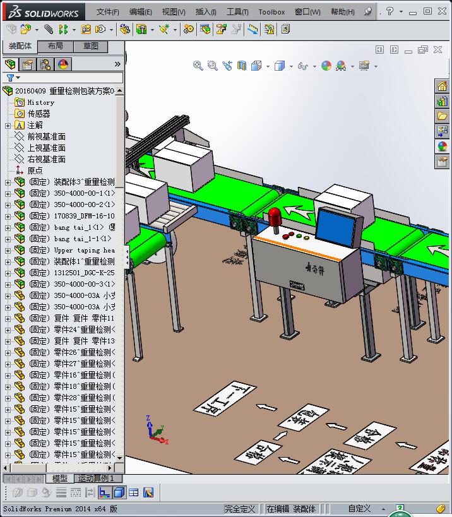Click the Performance Evaluation warning icon
This screenshot has height=517, width=452.
pos(269,29)
